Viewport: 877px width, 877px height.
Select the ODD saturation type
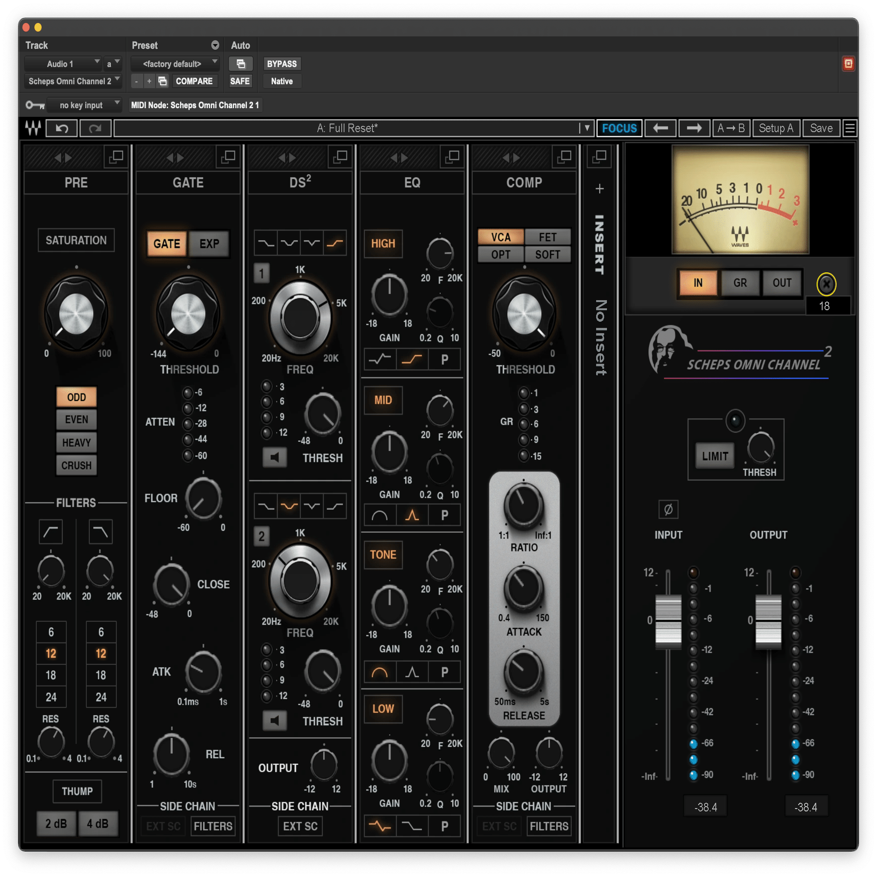point(76,397)
